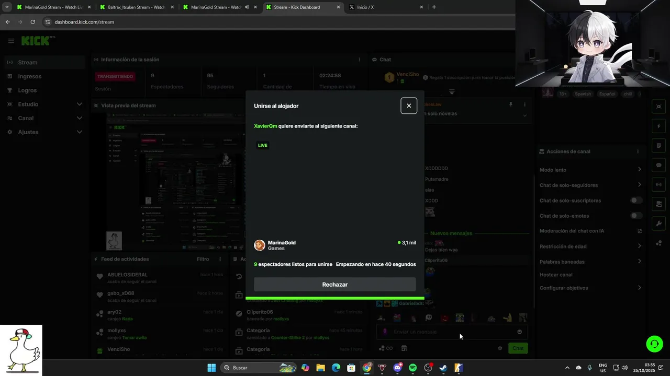The height and width of the screenshot is (376, 670).
Task: Switch to Baltrax_Itsuken Stream browser tab
Action: click(136, 7)
